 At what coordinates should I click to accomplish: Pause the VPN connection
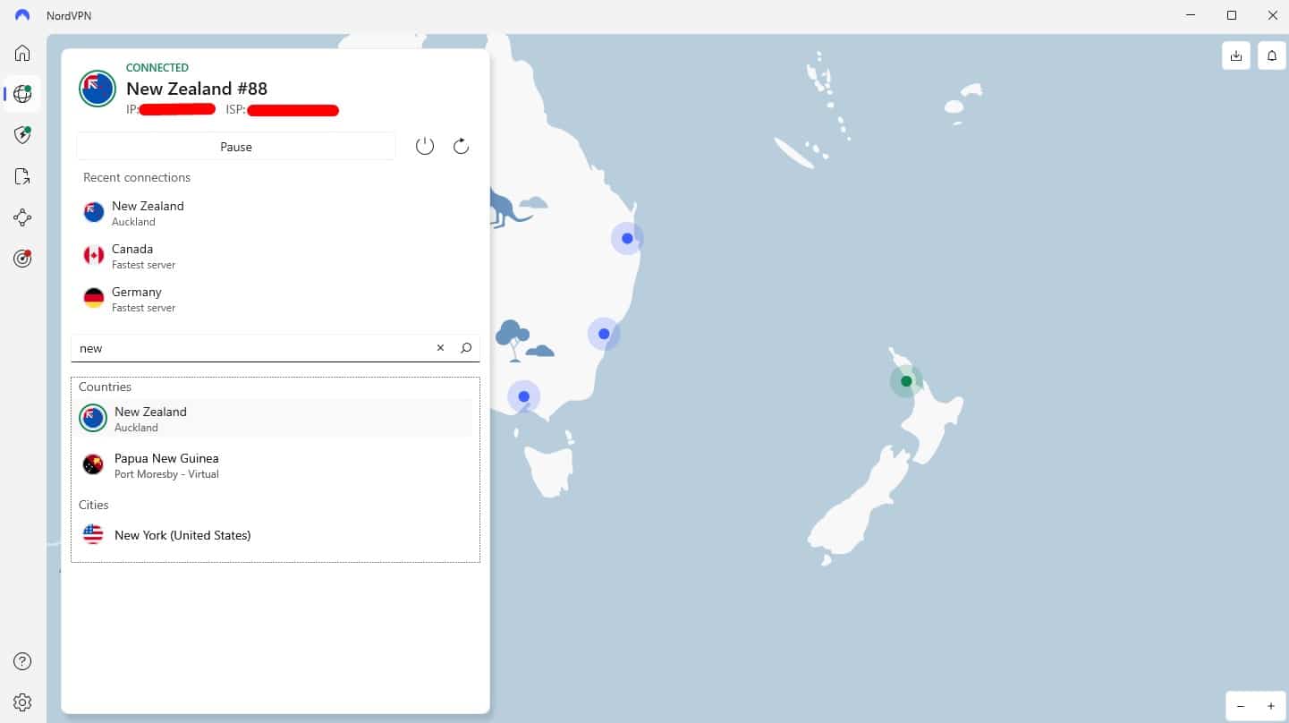(x=236, y=146)
